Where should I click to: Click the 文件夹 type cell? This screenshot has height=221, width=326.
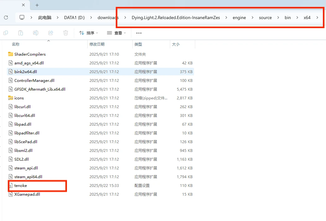140,54
